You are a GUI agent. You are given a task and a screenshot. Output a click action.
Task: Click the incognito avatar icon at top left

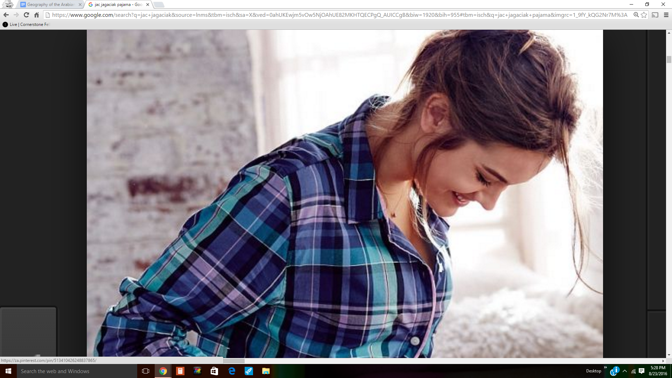click(8, 4)
